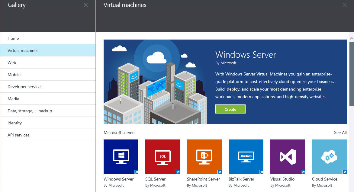Click the green Create button
The height and width of the screenshot is (192, 354).
point(230,109)
